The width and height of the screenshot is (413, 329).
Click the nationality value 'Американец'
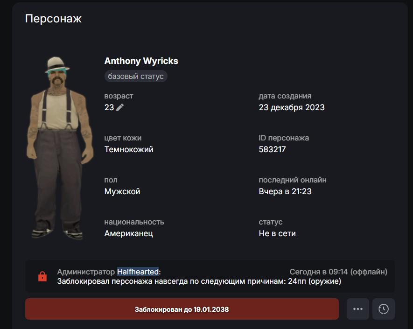pyautogui.click(x=129, y=233)
